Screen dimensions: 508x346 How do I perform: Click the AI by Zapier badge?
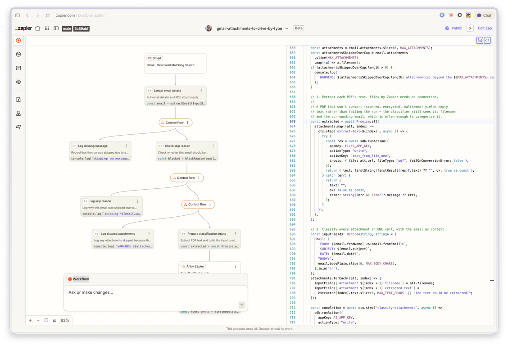[x=193, y=266]
